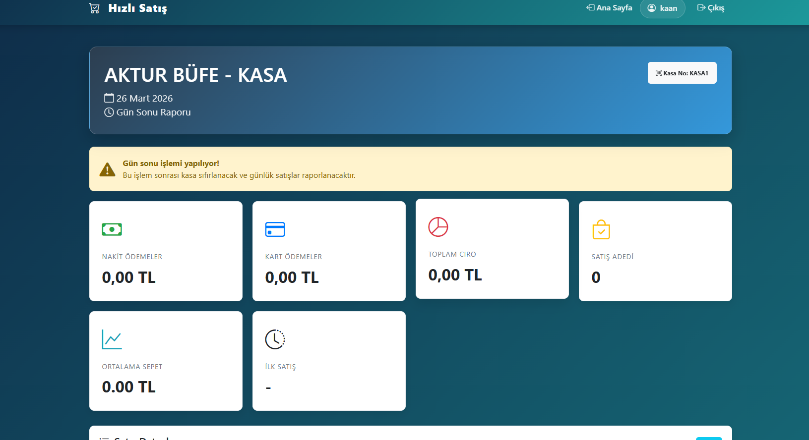Click the Nakit Ödemeler amount 0,00 TL
Image resolution: width=809 pixels, height=440 pixels.
128,277
